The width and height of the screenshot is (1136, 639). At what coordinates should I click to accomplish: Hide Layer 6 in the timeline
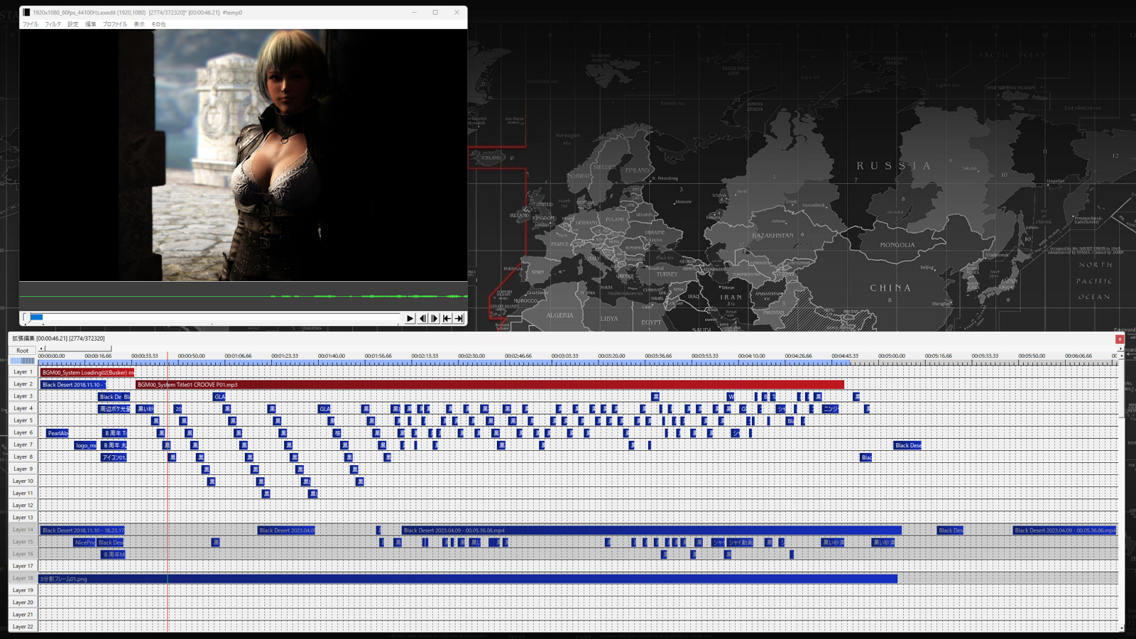23,432
